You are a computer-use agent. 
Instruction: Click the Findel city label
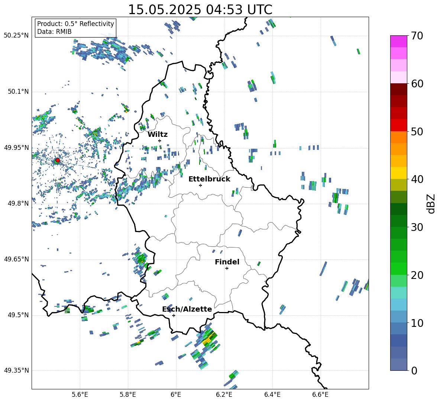point(227,262)
